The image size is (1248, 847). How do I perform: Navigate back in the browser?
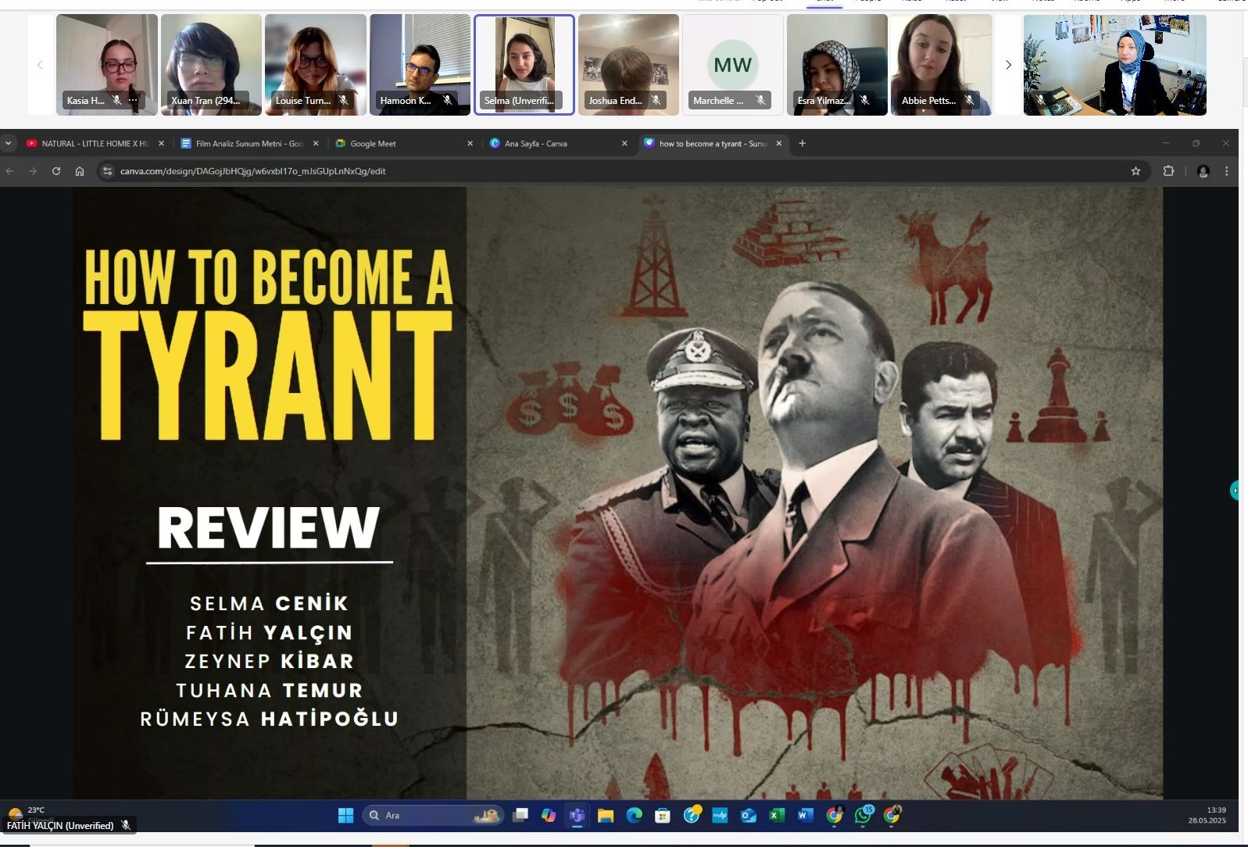coord(10,171)
